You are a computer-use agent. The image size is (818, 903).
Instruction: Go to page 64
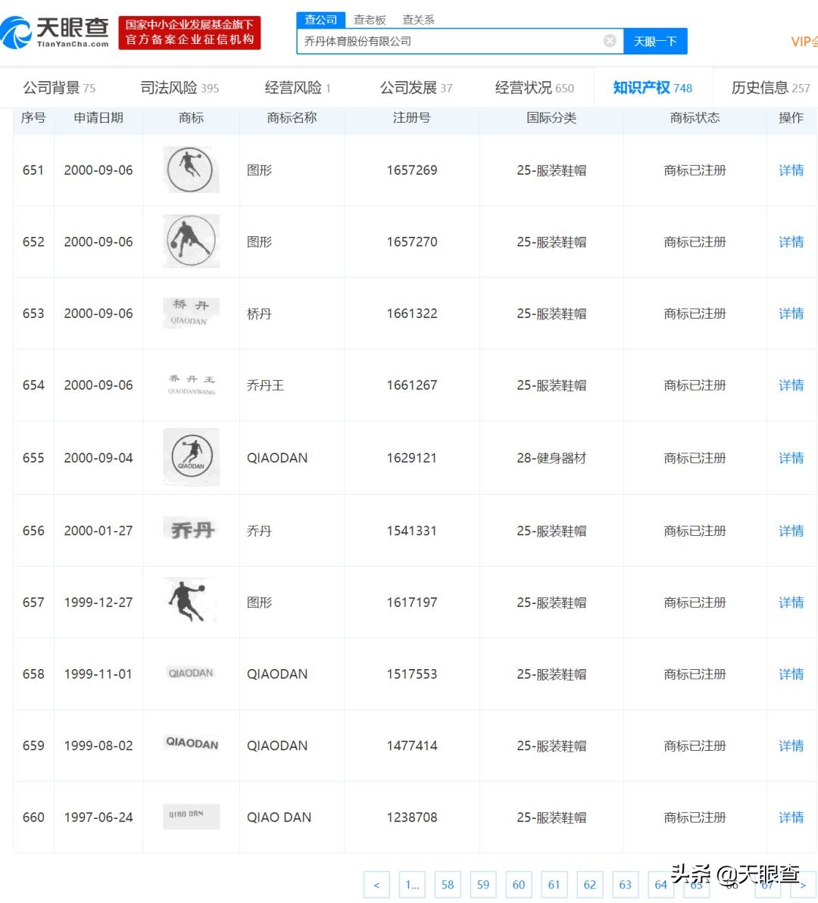click(660, 885)
